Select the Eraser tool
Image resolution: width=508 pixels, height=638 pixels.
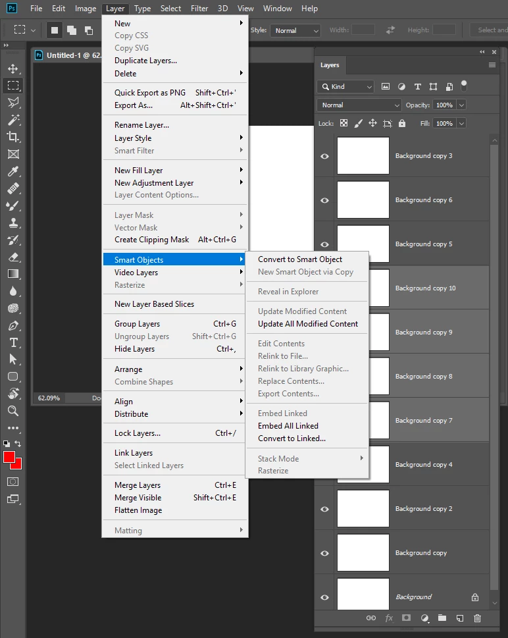[13, 257]
